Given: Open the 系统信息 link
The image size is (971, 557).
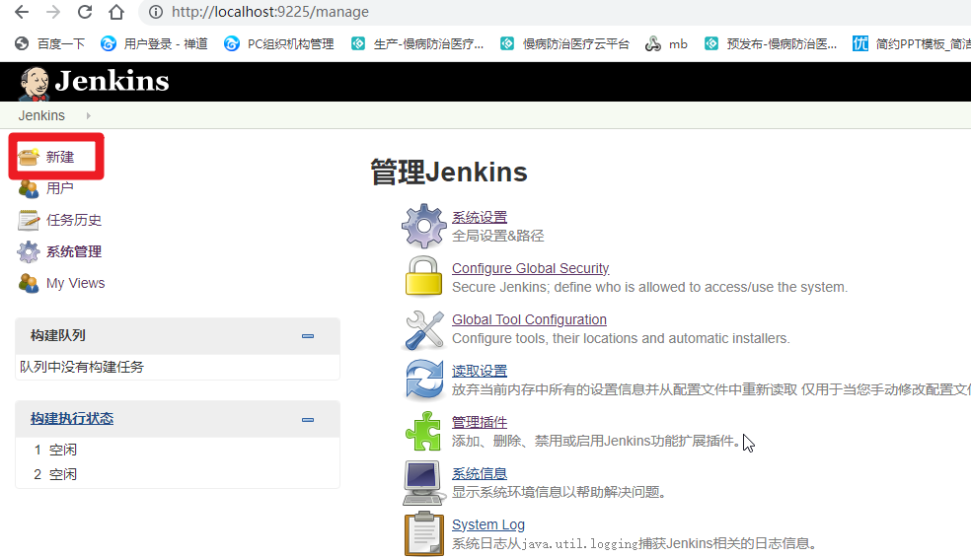Looking at the screenshot, I should [x=480, y=473].
